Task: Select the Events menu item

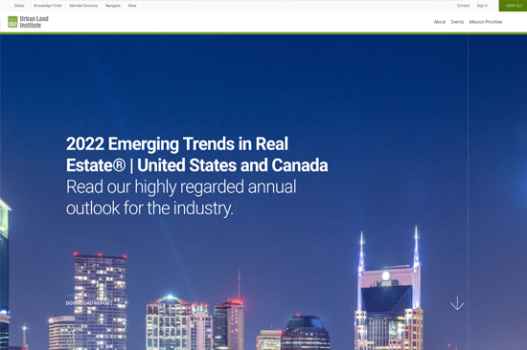Action: [457, 22]
